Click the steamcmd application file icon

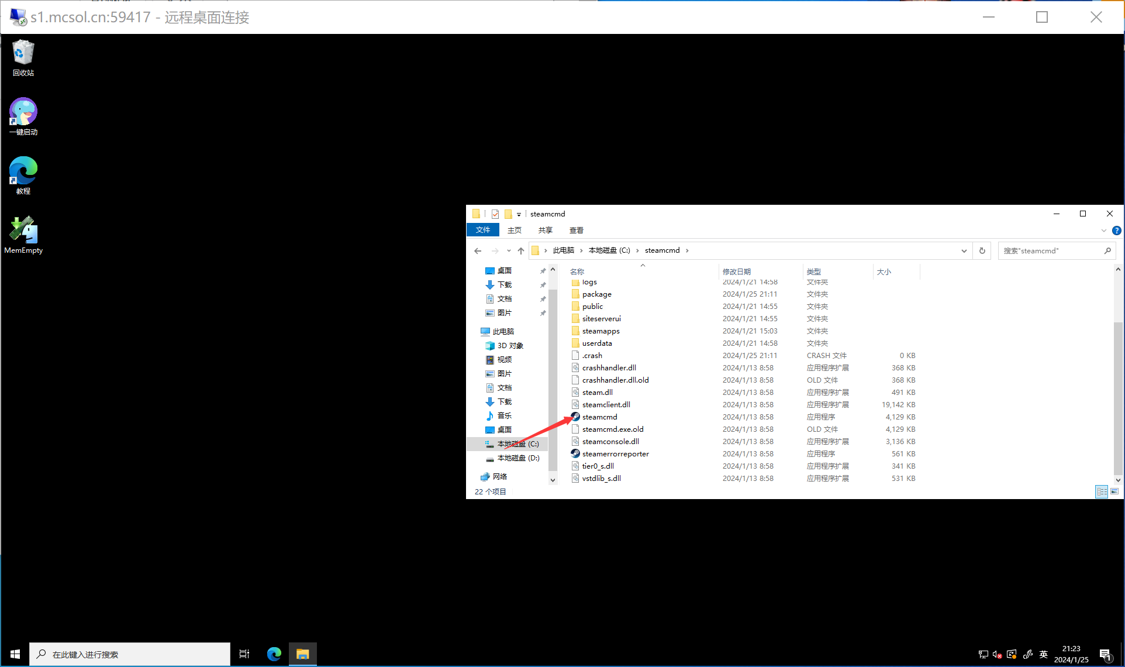coord(575,417)
